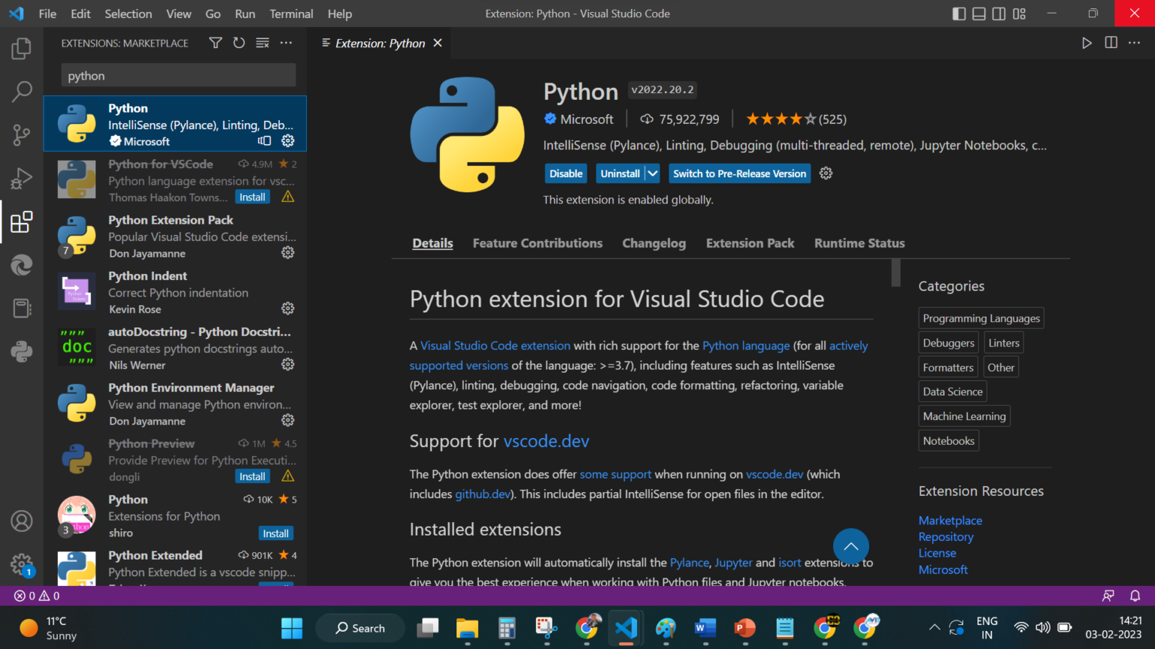Toggle Secondary Side Bar visibility

(998, 13)
